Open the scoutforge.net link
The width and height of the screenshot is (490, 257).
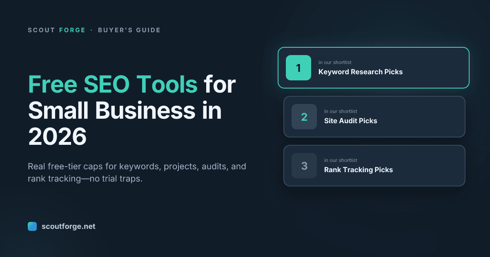(x=69, y=226)
